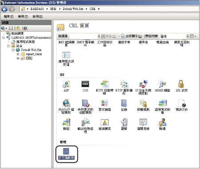This screenshot has height=169, width=200.
Task: Click the Back navigation button
Action: click(4, 9)
